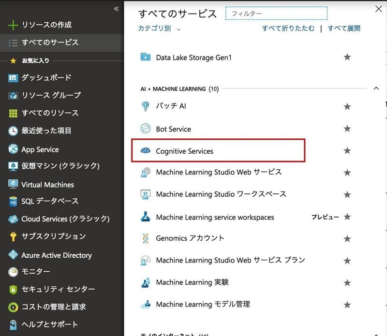
Task: Star Machine Learning service workspaces
Action: click(347, 217)
